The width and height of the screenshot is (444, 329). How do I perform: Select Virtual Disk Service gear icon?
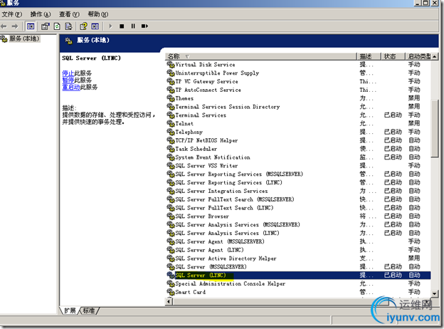[171, 65]
